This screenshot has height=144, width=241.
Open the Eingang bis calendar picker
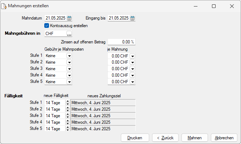pos(132,18)
